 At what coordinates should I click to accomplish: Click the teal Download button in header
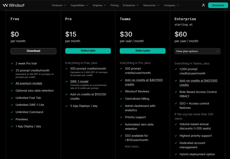(218, 5)
